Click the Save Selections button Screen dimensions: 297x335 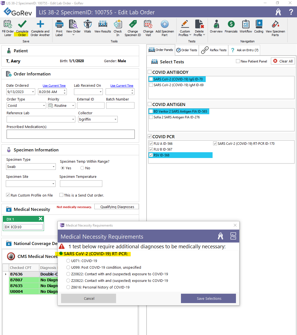pos(208,298)
